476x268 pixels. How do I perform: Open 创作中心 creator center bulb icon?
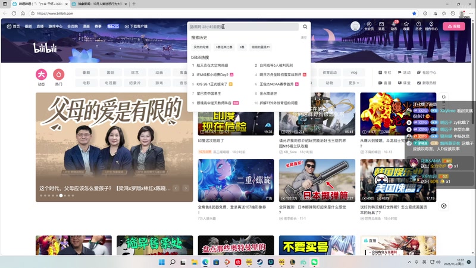[x=431, y=26]
